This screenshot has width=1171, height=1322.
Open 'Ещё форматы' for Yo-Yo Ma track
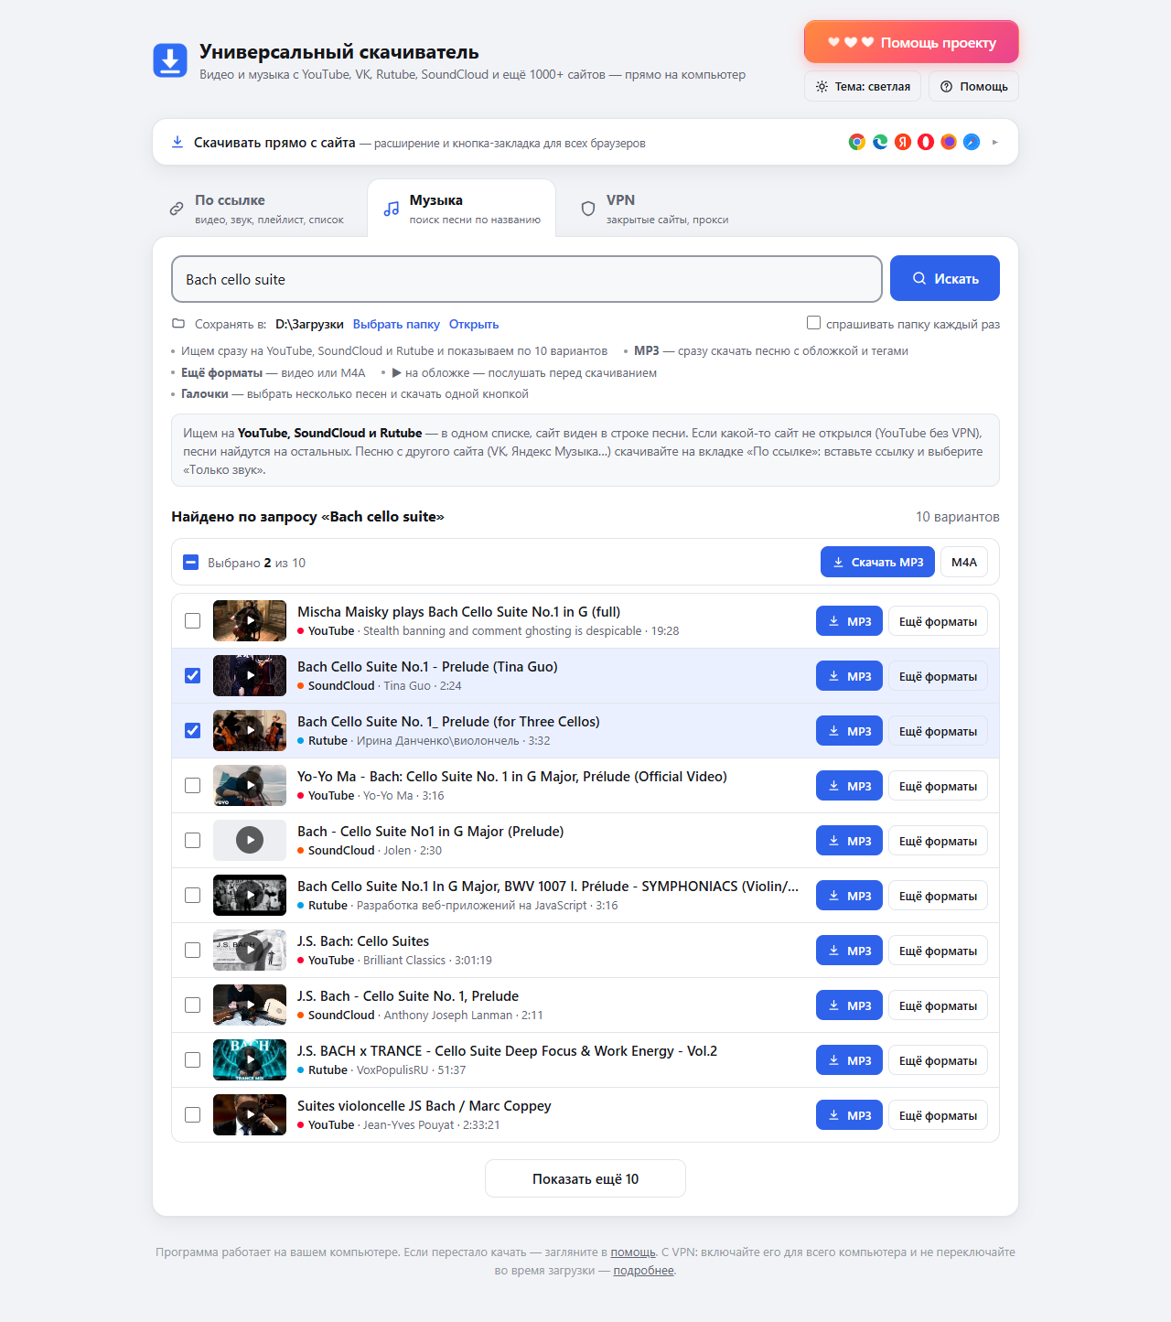click(938, 786)
